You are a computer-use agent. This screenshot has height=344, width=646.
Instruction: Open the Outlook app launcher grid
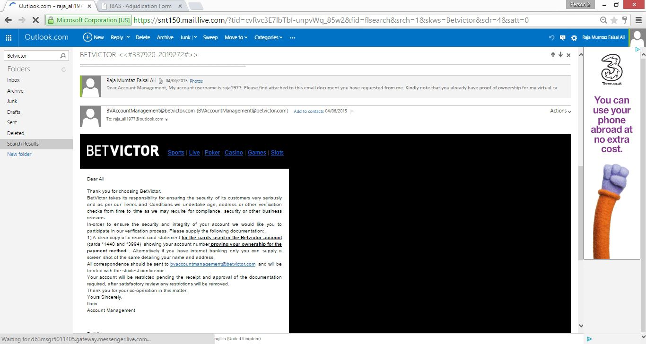click(x=9, y=37)
